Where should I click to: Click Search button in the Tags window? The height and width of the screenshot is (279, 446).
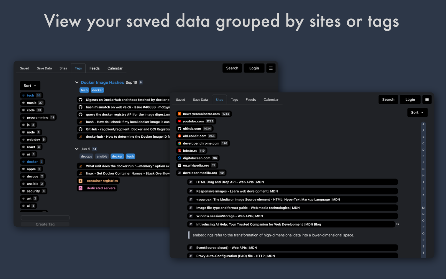click(232, 68)
